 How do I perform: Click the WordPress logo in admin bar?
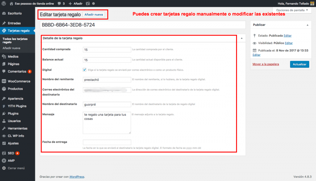pos(4,3)
